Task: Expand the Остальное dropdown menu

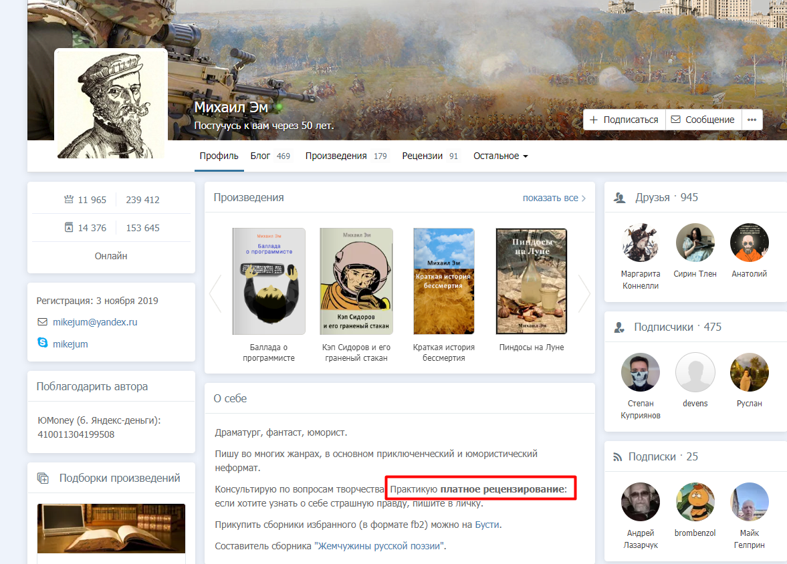Action: (500, 156)
